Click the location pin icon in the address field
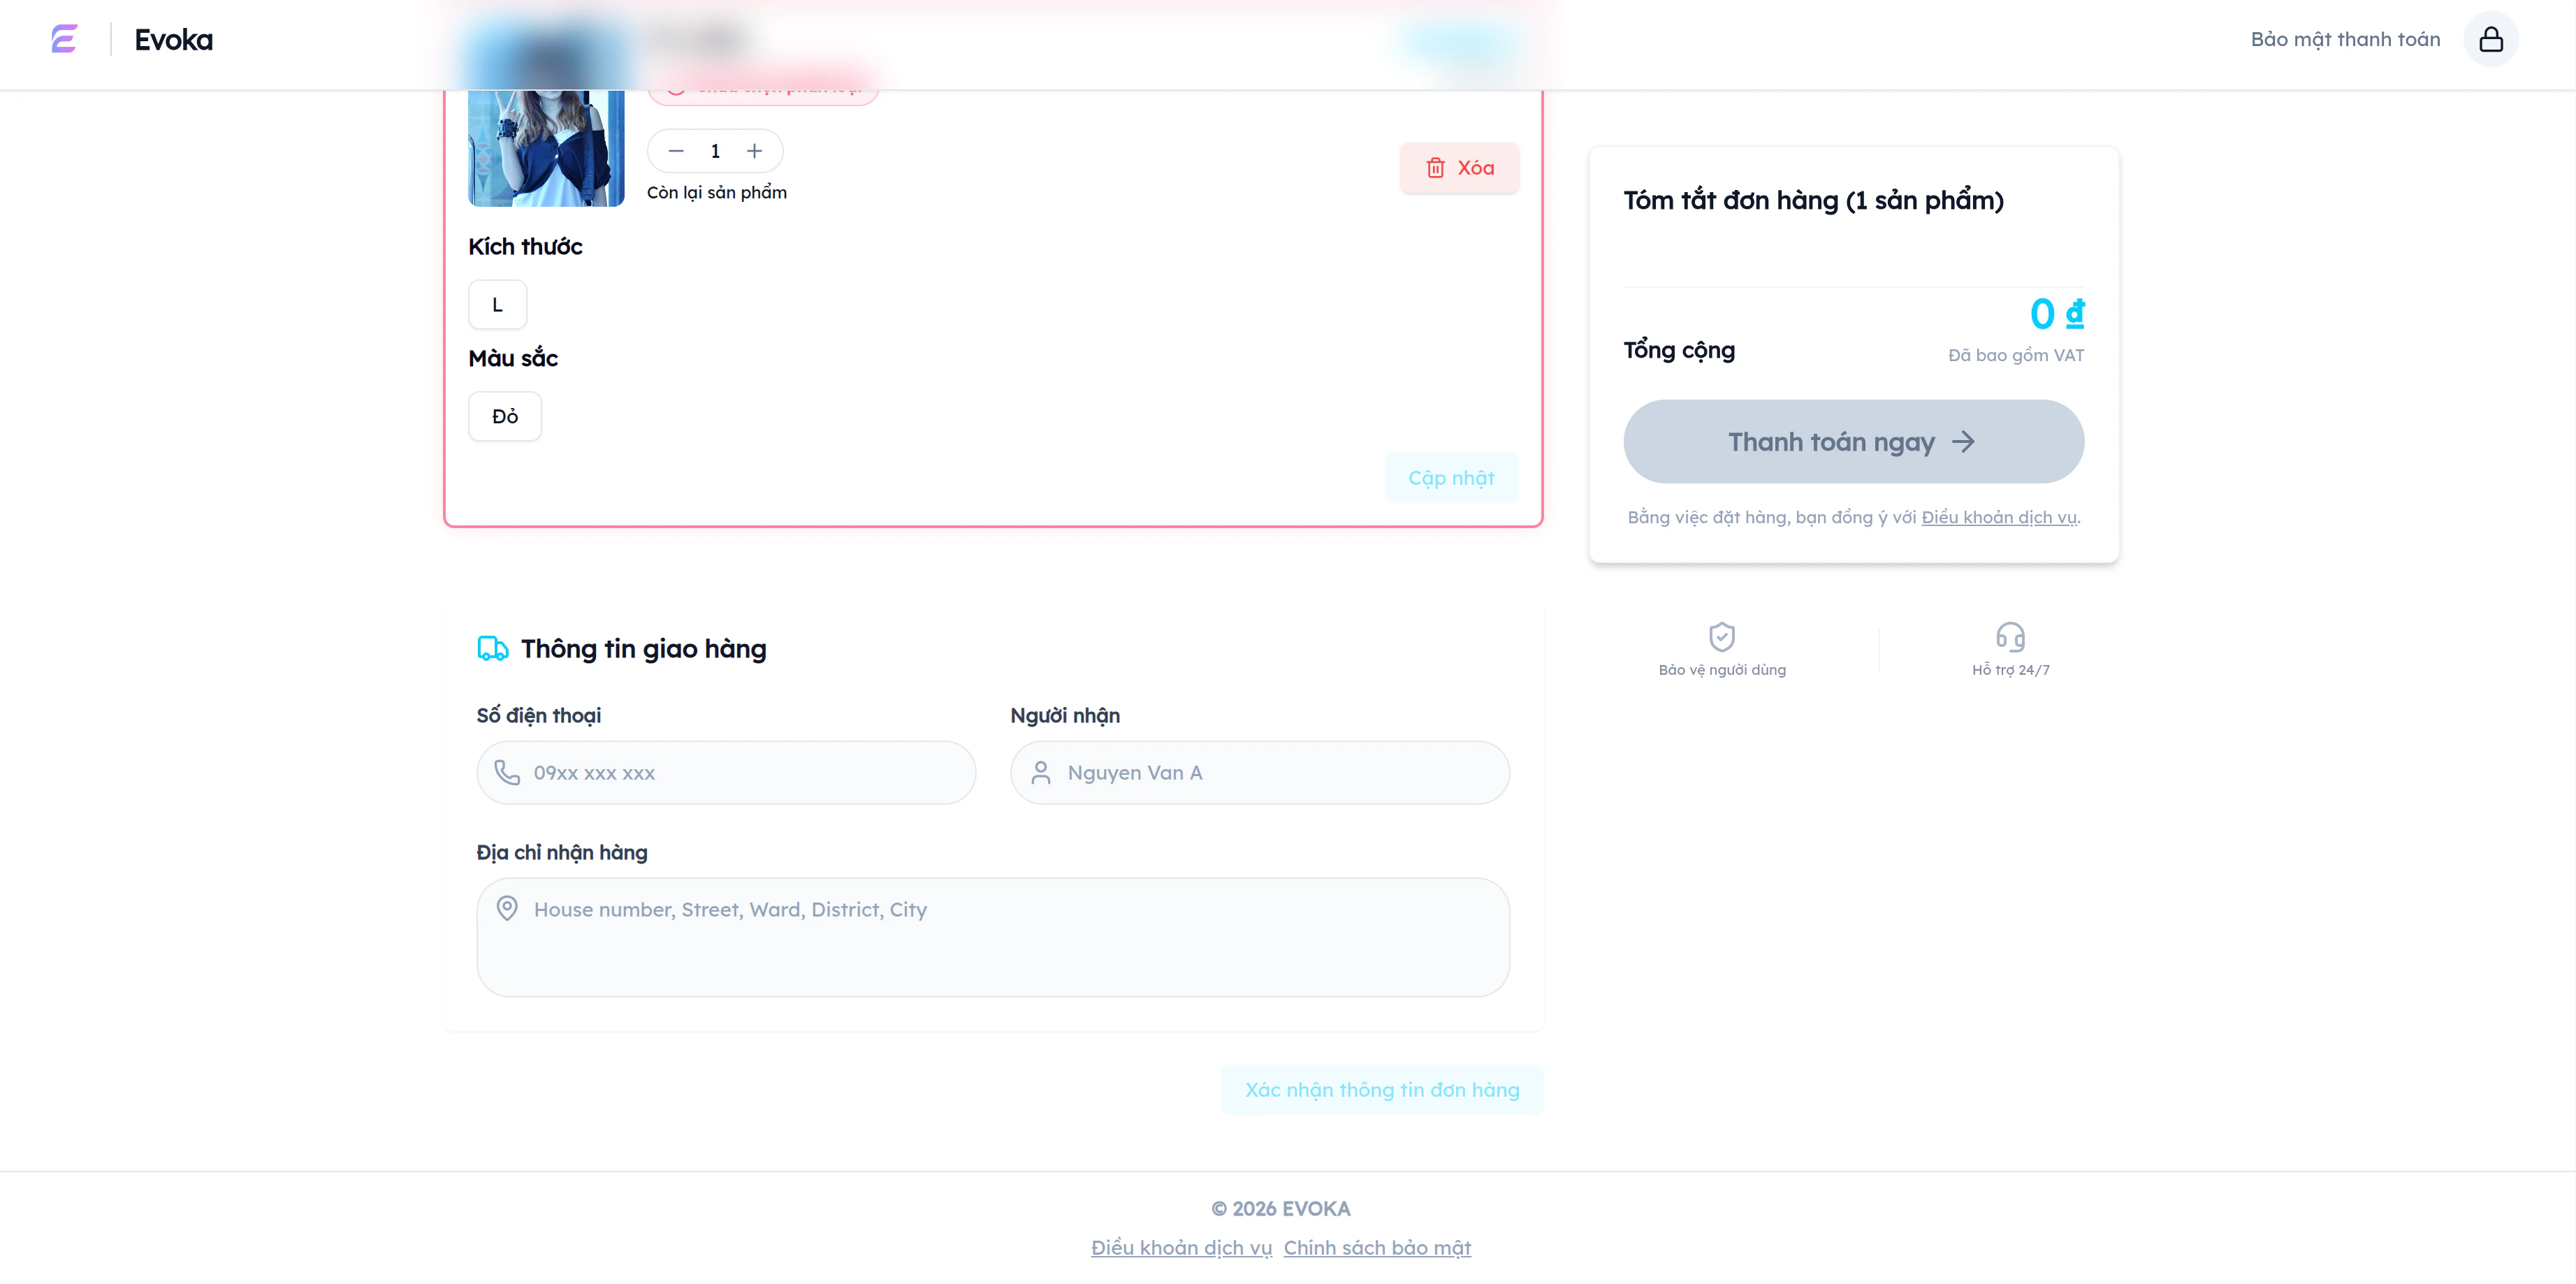 [x=508, y=909]
